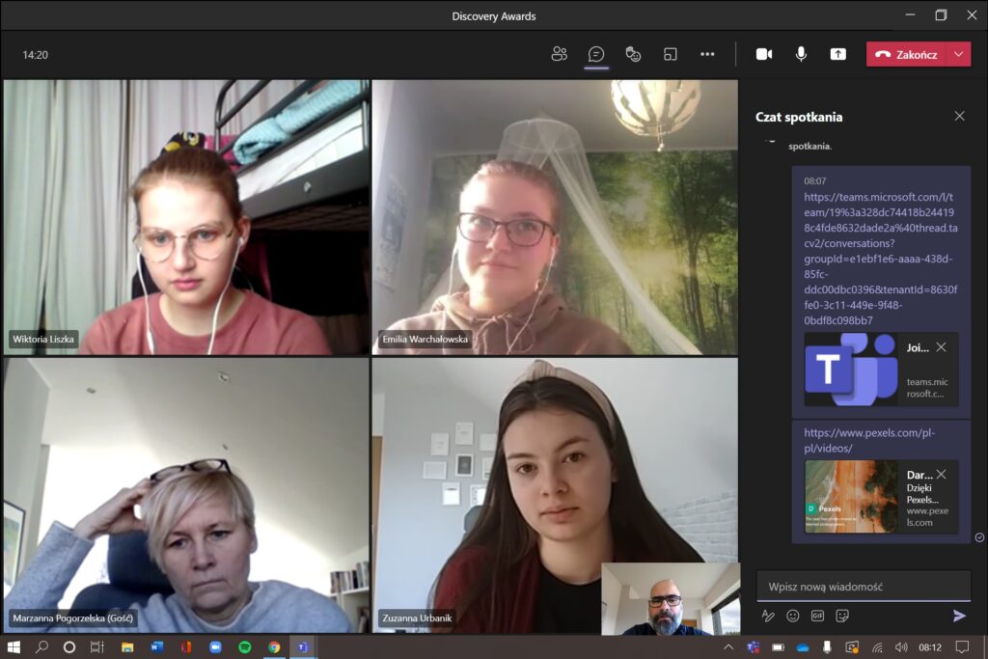Insert a GIF using the GIF icon
This screenshot has width=988, height=659.
point(817,616)
